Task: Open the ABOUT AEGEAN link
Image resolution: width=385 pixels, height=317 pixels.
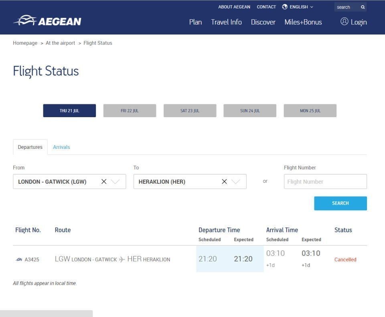Action: 234,7
